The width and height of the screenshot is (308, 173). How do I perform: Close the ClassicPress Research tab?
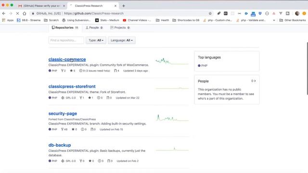pyautogui.click(x=115, y=6)
